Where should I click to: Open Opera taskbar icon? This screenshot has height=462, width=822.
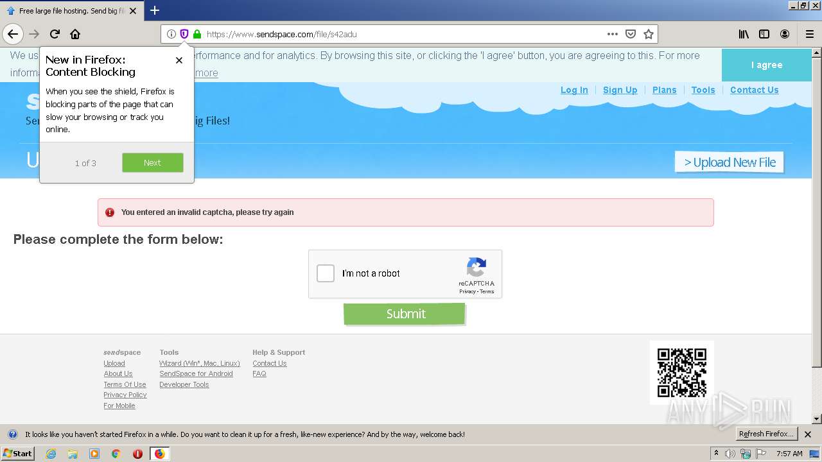pos(137,454)
